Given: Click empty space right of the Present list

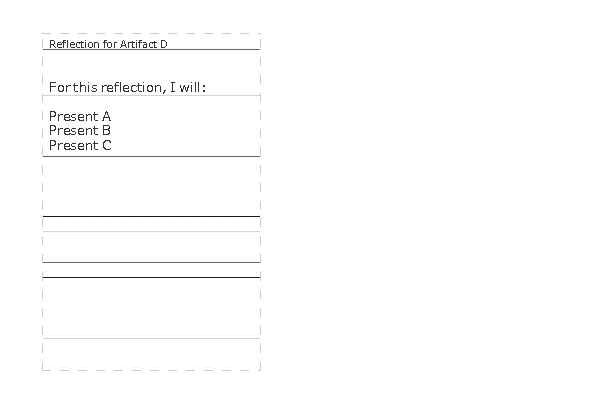Looking at the screenshot, I should 186,130.
